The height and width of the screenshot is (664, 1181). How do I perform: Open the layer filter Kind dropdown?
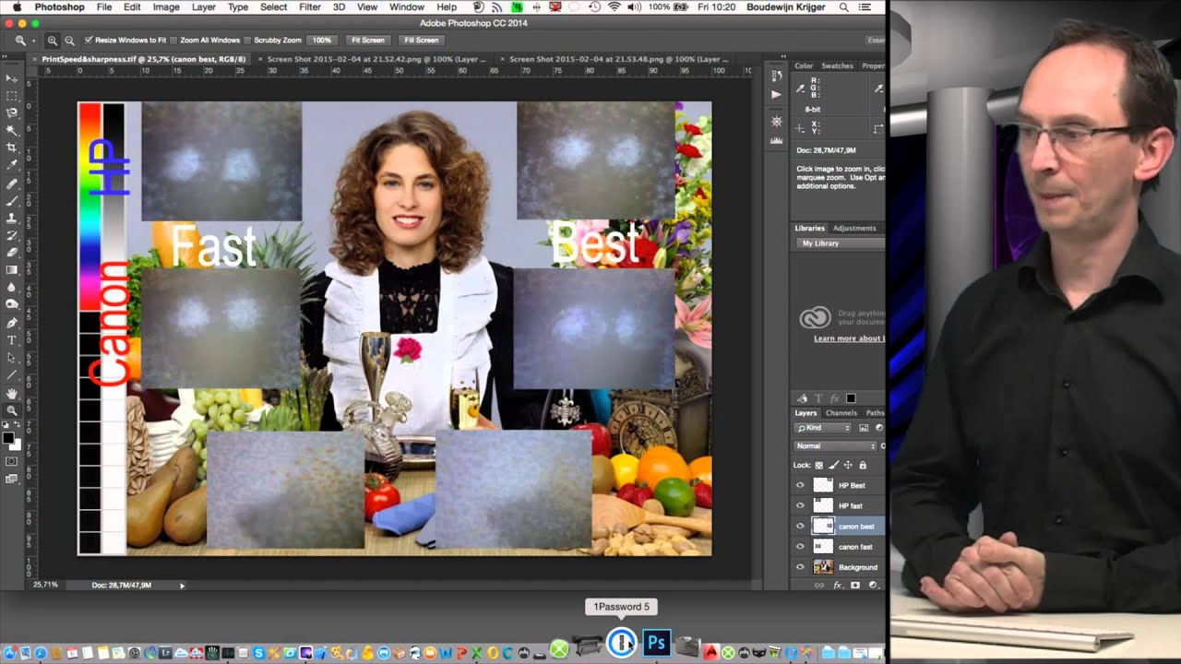point(823,428)
